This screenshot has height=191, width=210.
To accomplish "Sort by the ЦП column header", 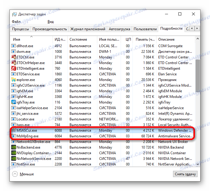I will click(127, 39).
